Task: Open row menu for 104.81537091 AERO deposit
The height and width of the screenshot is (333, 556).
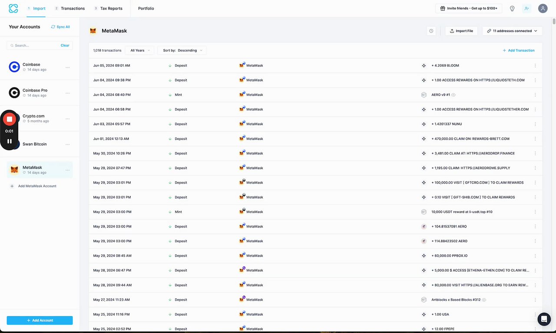Action: pos(535,227)
